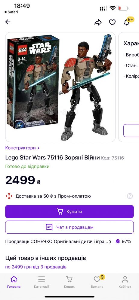Click the Купити buy button
Screen dimensions: 139x300
69,212
